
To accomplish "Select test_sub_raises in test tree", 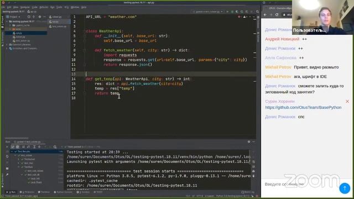I will click(x=35, y=171).
